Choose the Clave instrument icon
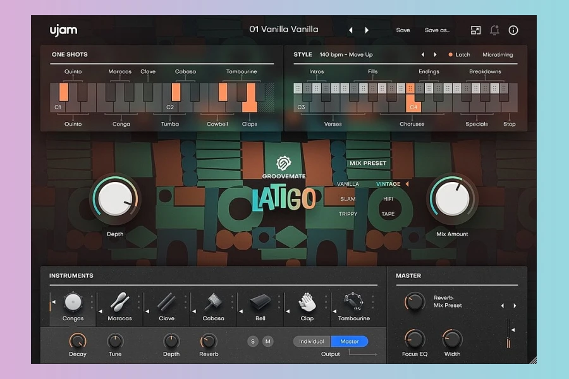Viewport: 569px width, 379px height. point(166,302)
